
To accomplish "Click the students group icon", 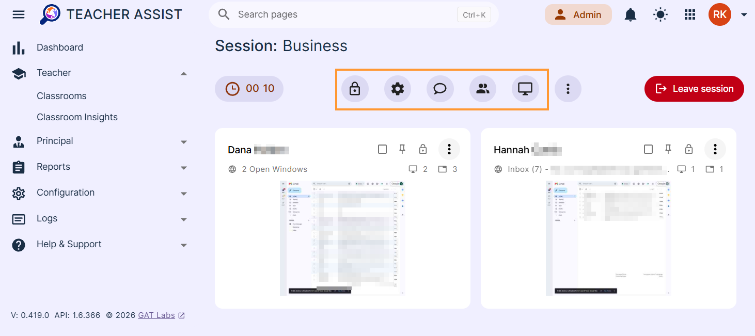I will pos(483,89).
